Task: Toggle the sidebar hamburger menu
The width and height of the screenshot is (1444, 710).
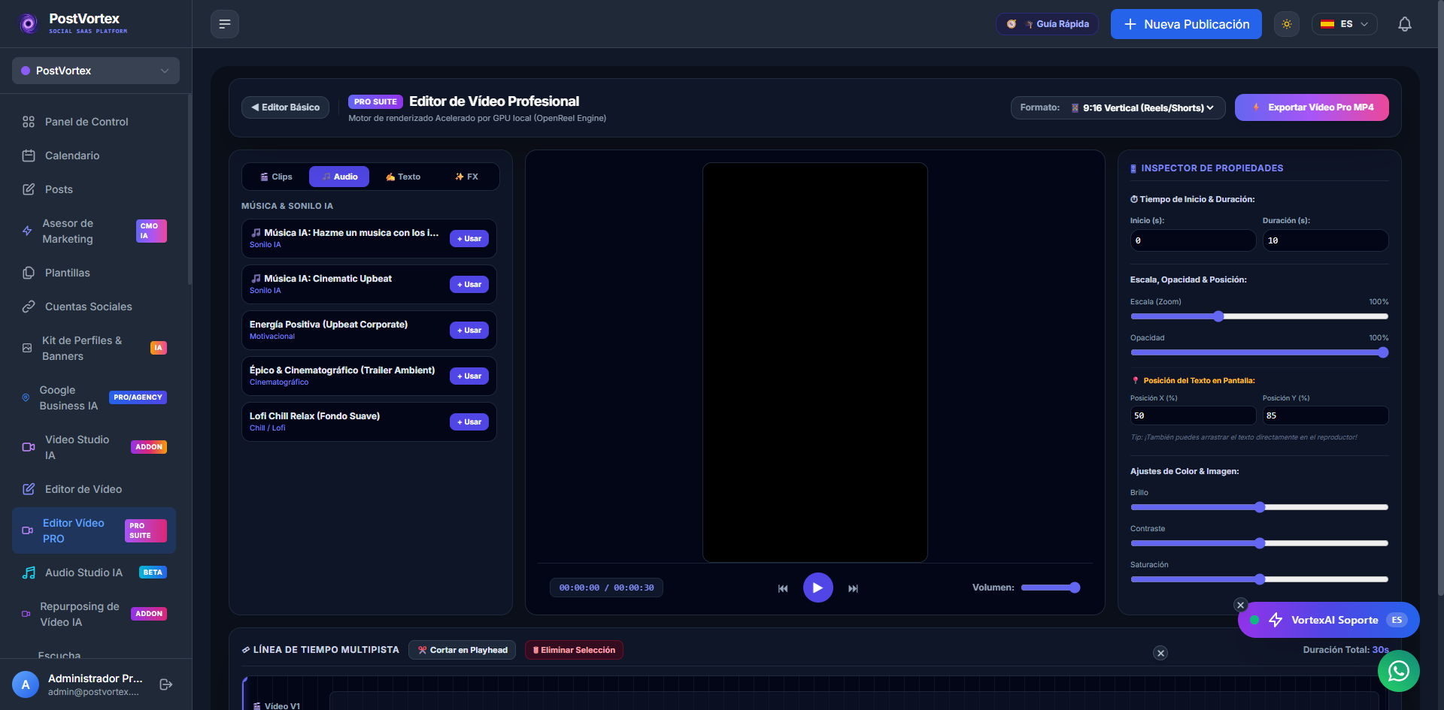Action: pos(225,24)
